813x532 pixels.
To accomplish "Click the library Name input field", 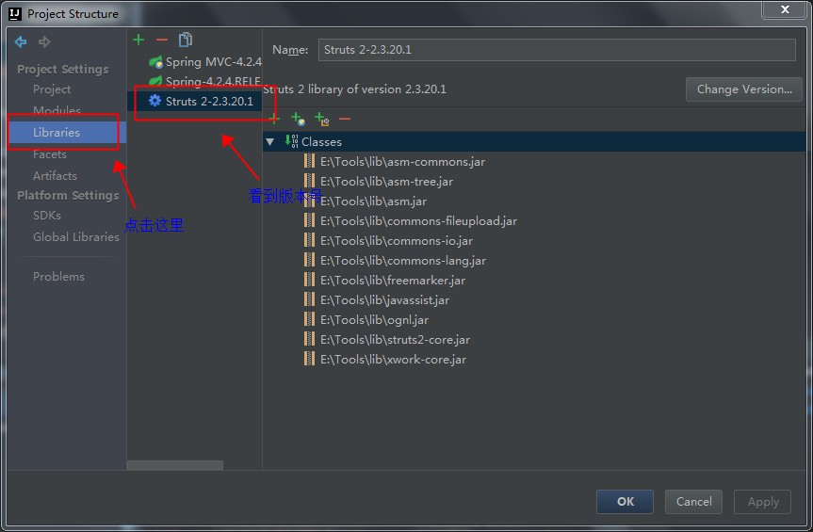I will (x=557, y=50).
